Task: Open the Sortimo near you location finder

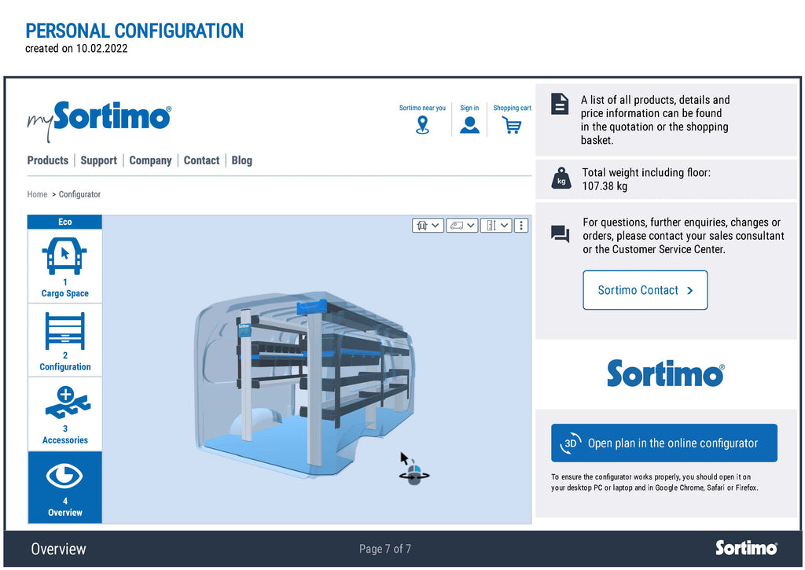Action: (422, 120)
